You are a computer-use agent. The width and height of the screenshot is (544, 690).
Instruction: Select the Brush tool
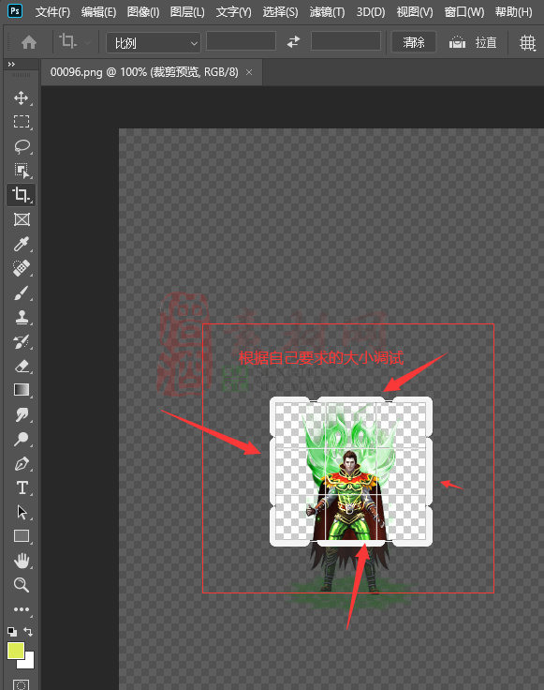pos(22,292)
